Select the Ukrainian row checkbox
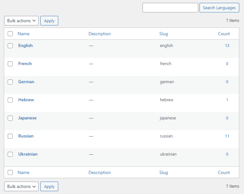This screenshot has height=194, width=244. [x=10, y=154]
